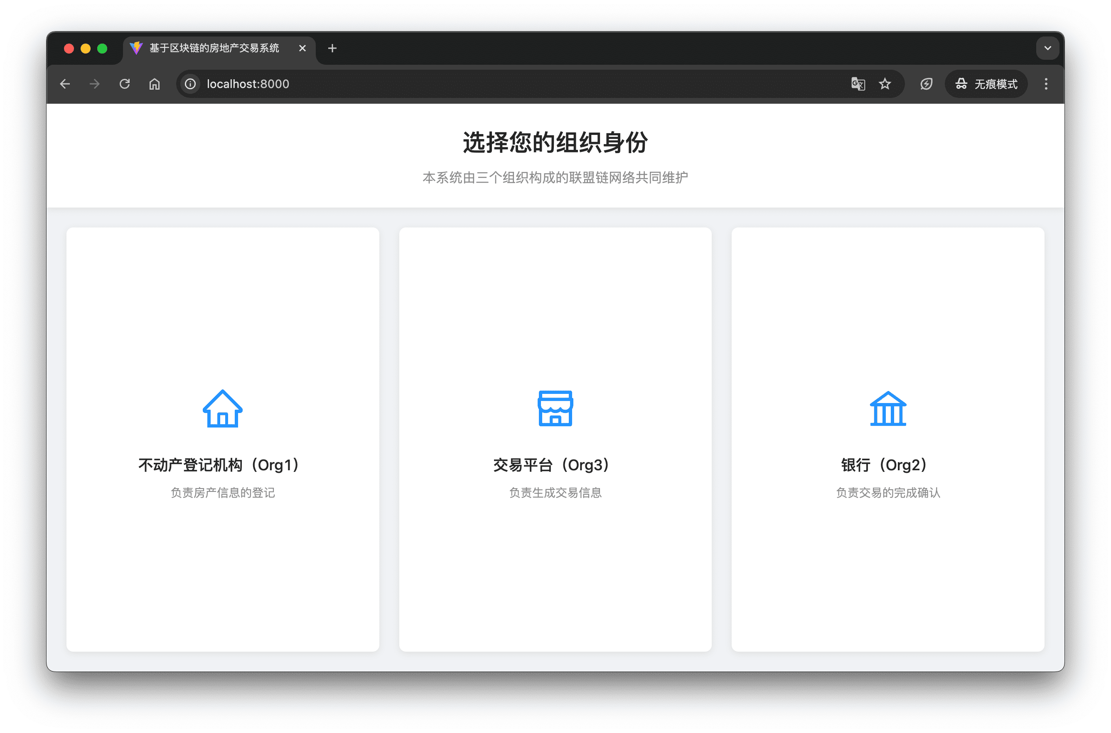Click text 负责房产信息的登记

click(x=222, y=493)
